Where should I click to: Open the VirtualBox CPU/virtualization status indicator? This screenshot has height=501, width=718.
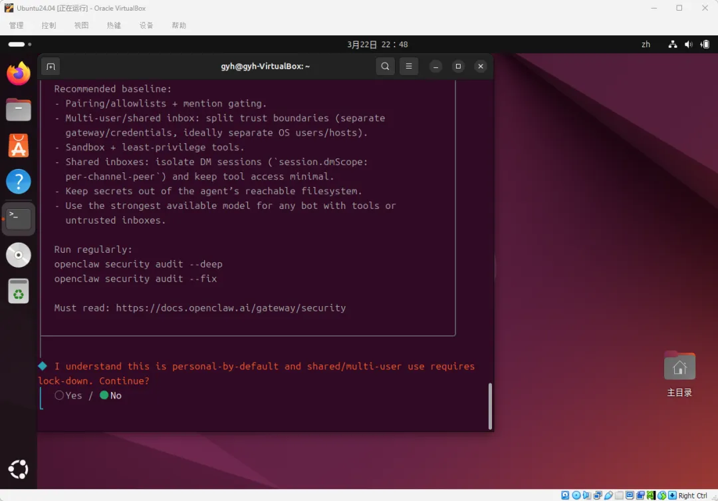tap(651, 495)
